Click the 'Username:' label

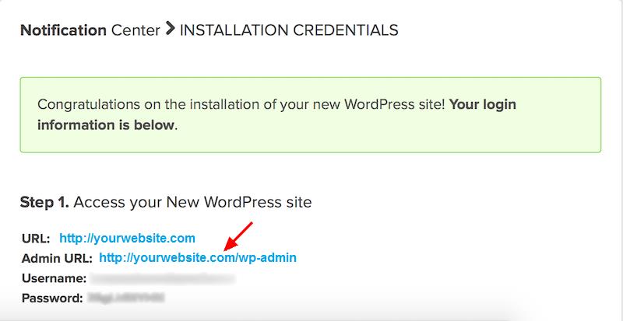click(54, 278)
